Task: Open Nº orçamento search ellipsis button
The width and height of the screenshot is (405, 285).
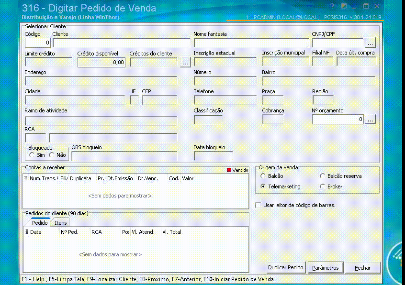Action: tap(370, 120)
